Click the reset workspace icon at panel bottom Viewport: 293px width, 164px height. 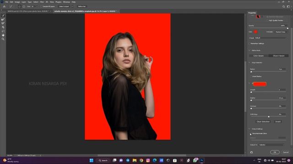pos(251,152)
